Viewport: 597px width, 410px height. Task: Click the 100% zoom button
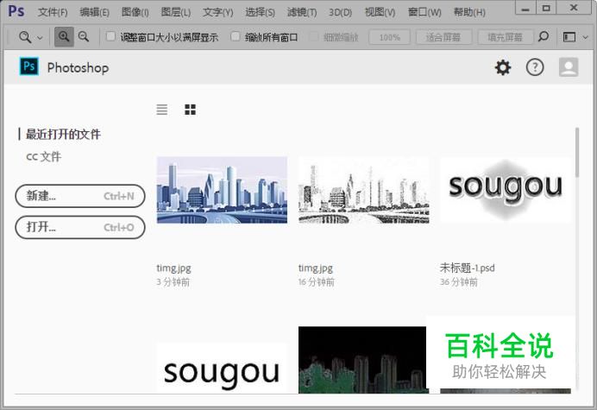click(389, 37)
